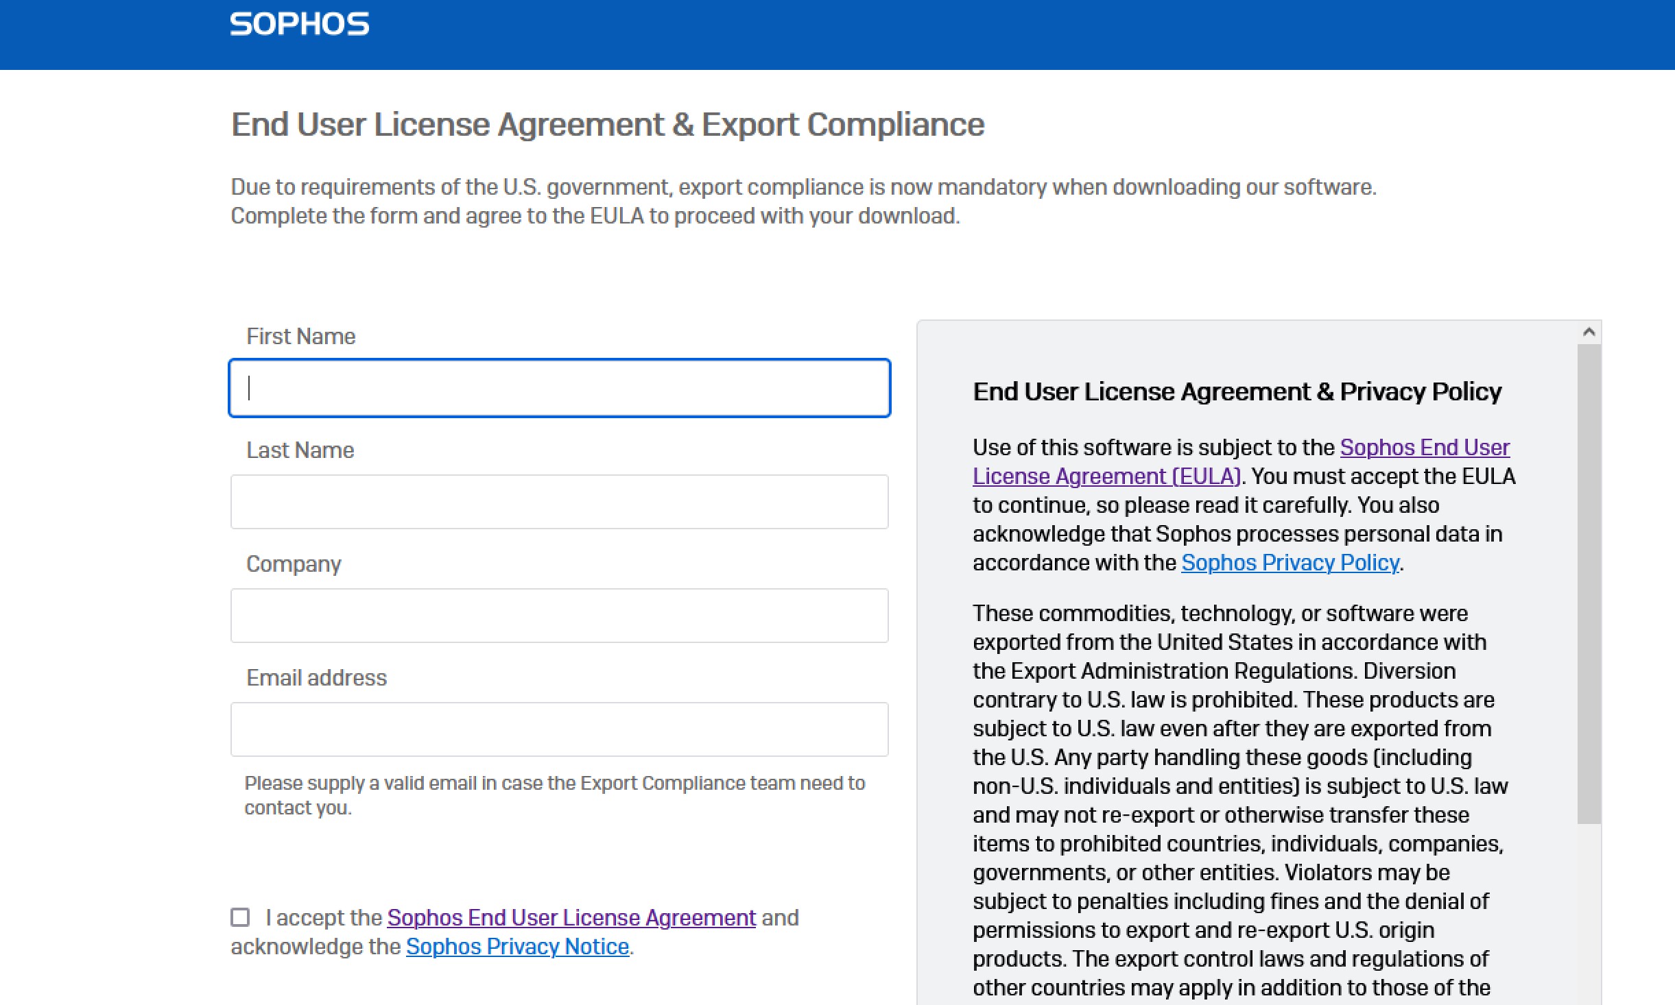Click the 'End User License Agreement & Privacy Policy' heading
This screenshot has height=1005, width=1675.
coord(1237,391)
